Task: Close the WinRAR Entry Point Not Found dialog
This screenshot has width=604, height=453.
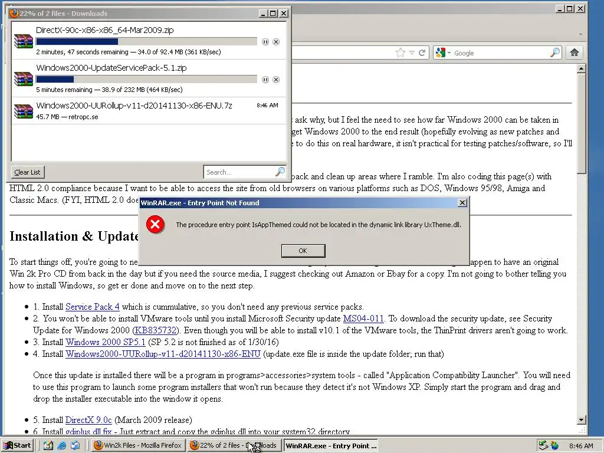Action: tap(462, 203)
